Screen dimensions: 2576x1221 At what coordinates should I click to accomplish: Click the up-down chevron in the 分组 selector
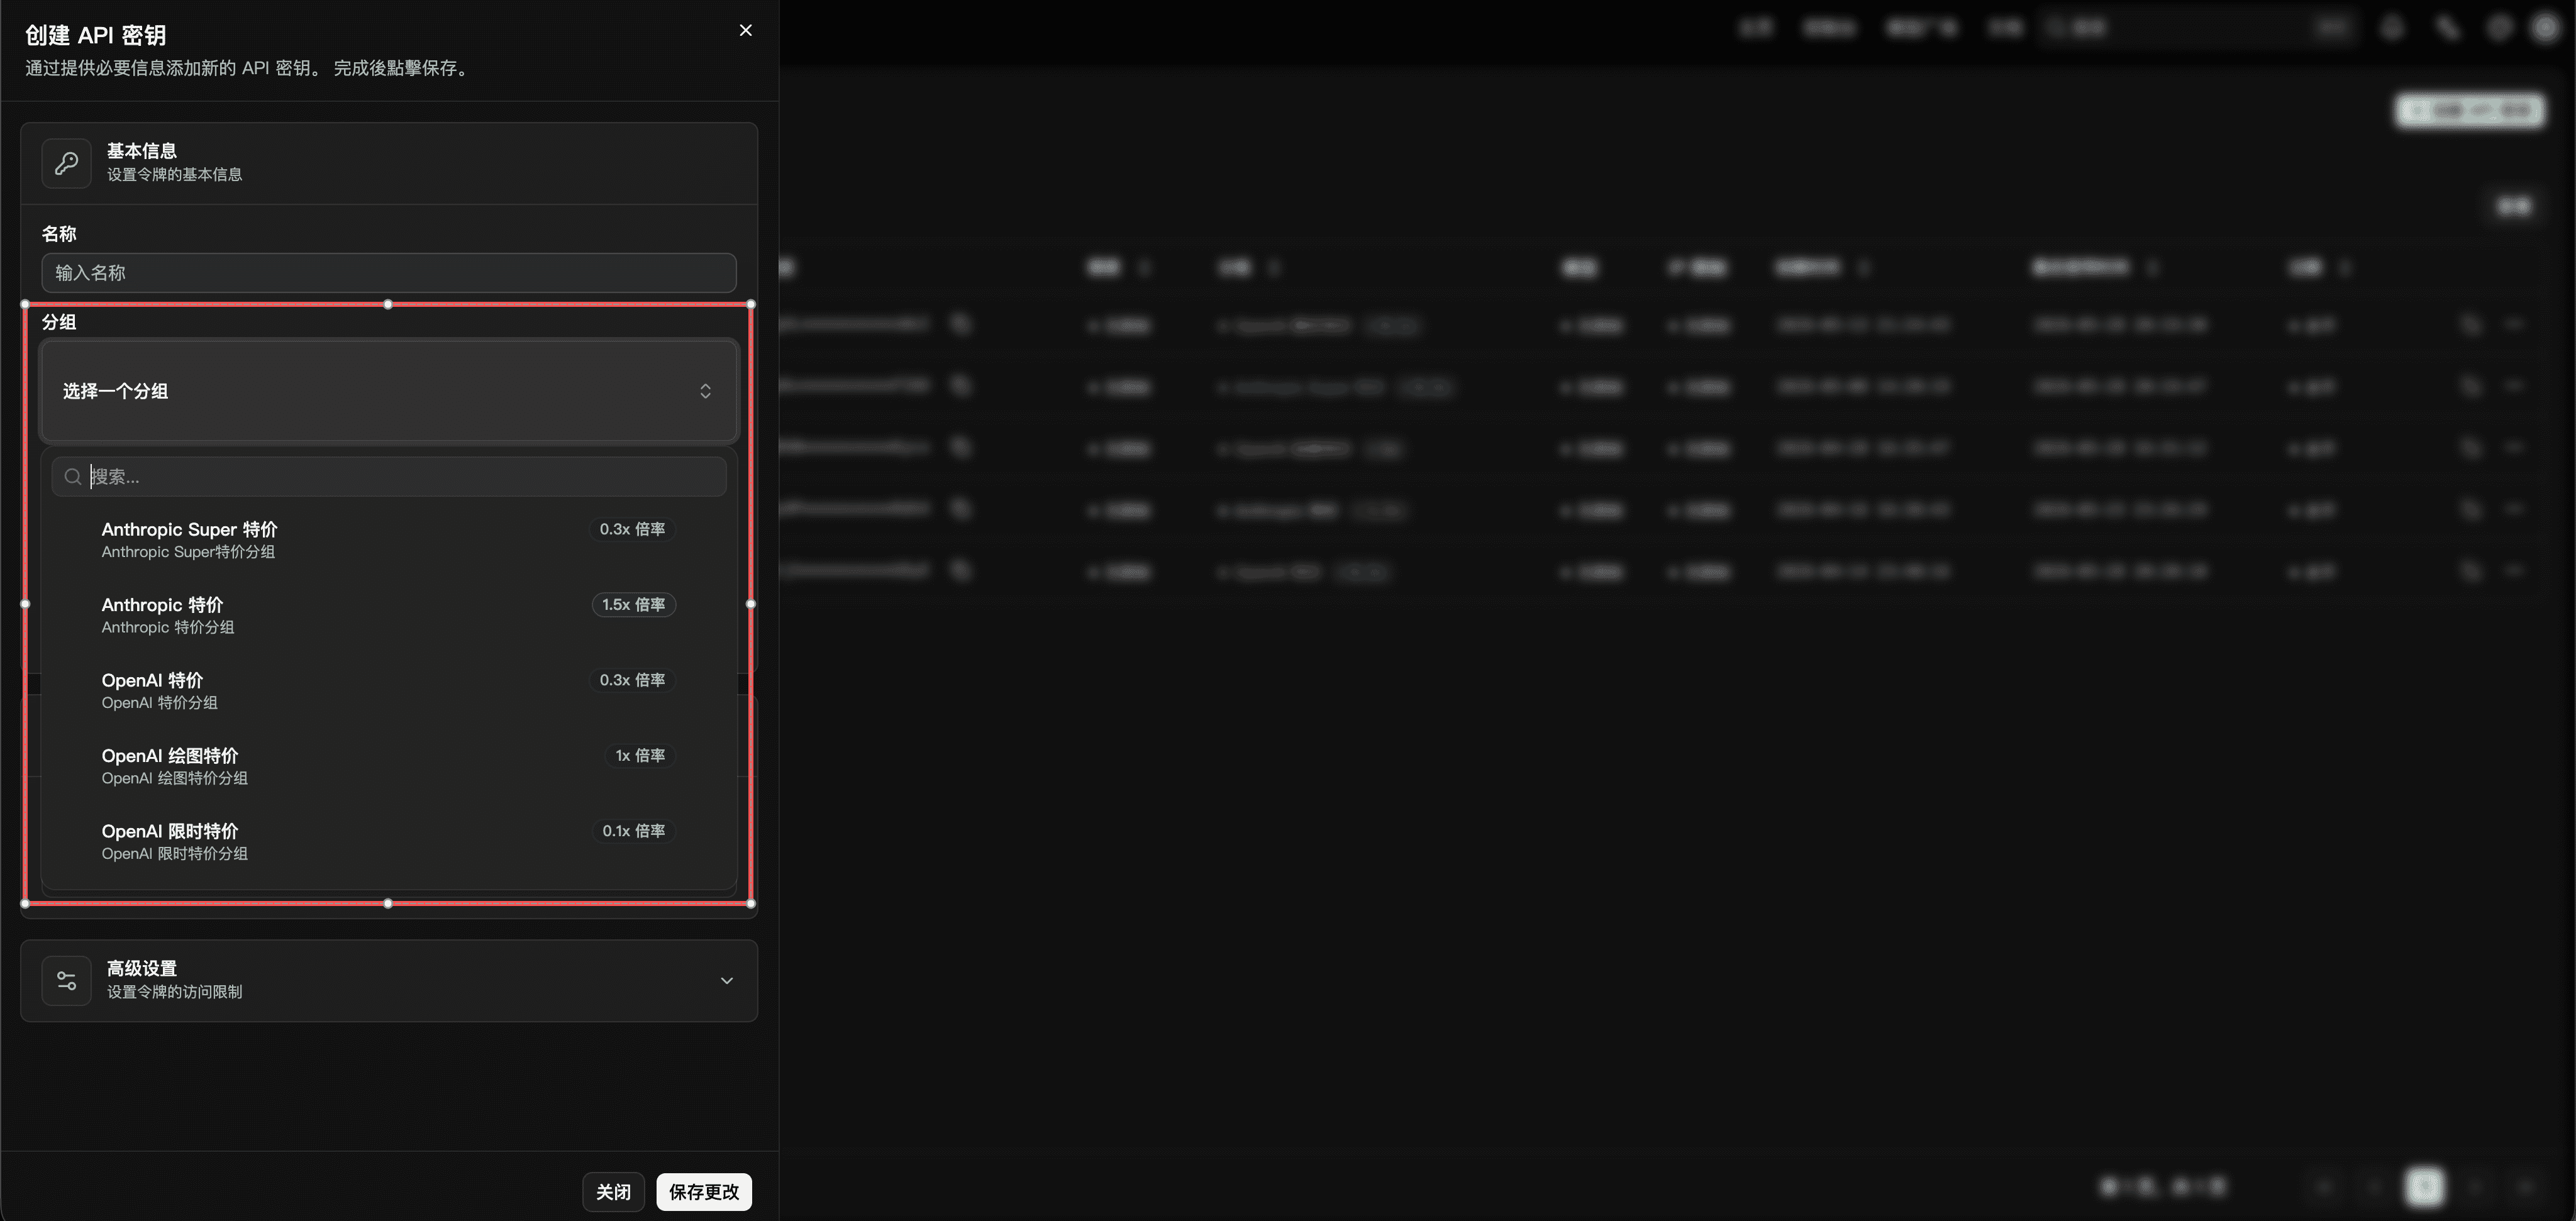[x=705, y=391]
